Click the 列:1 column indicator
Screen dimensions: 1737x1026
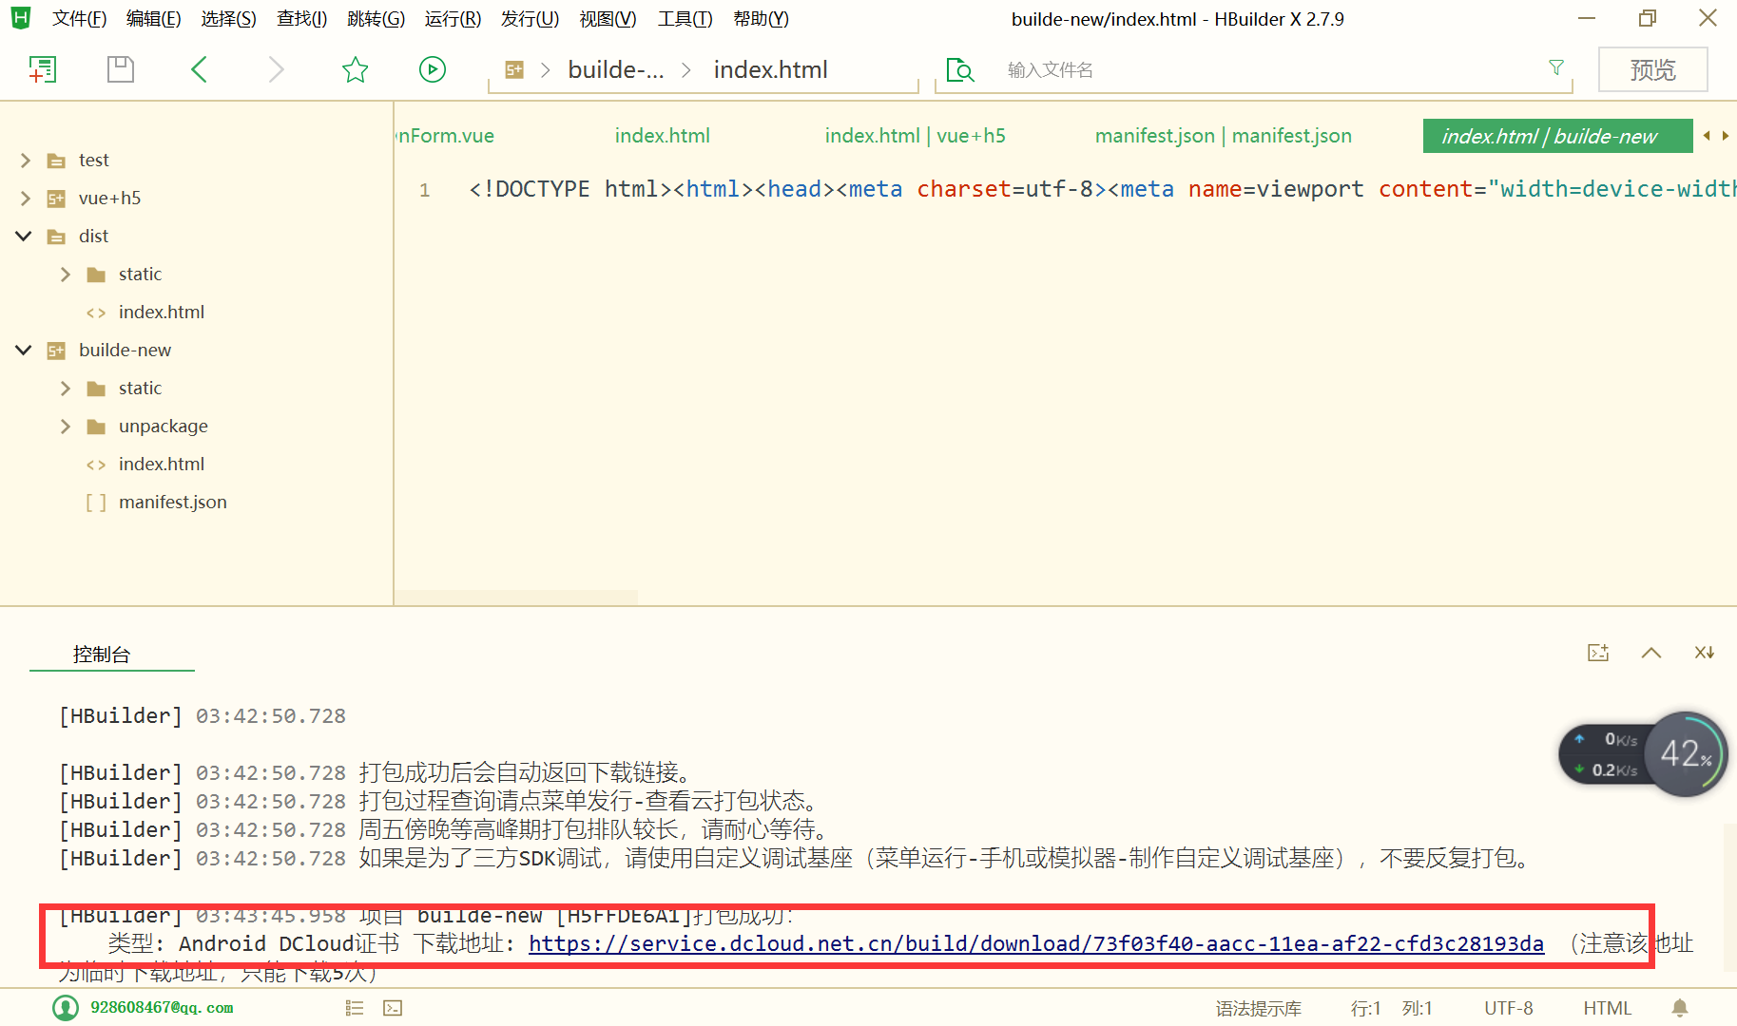pos(1418,1009)
